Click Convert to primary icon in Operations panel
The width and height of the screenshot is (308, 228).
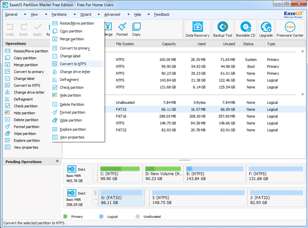pyautogui.click(x=7, y=72)
